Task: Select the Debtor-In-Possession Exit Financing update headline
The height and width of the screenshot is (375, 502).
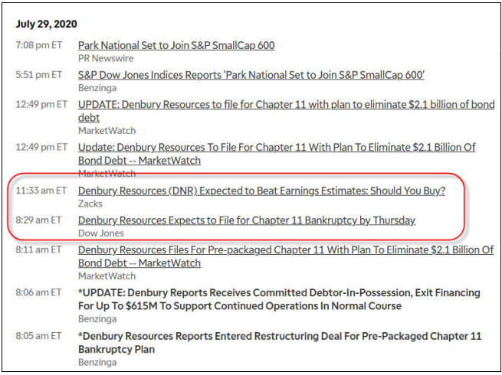Action: pos(279,299)
